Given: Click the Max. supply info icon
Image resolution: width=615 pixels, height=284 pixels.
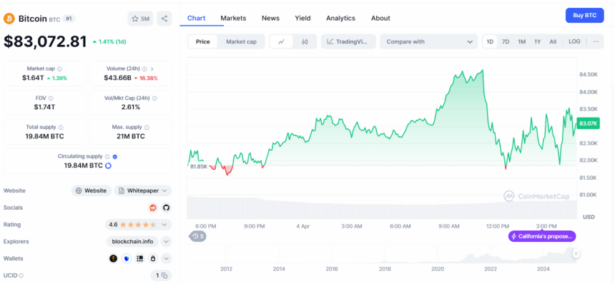Looking at the screenshot, I should [147, 127].
